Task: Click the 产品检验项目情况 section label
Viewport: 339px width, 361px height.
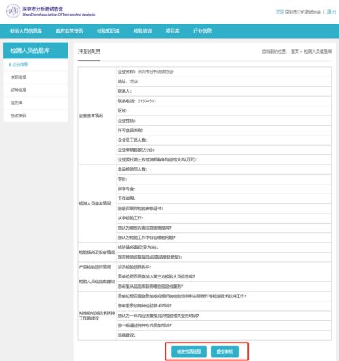Action: (95, 267)
